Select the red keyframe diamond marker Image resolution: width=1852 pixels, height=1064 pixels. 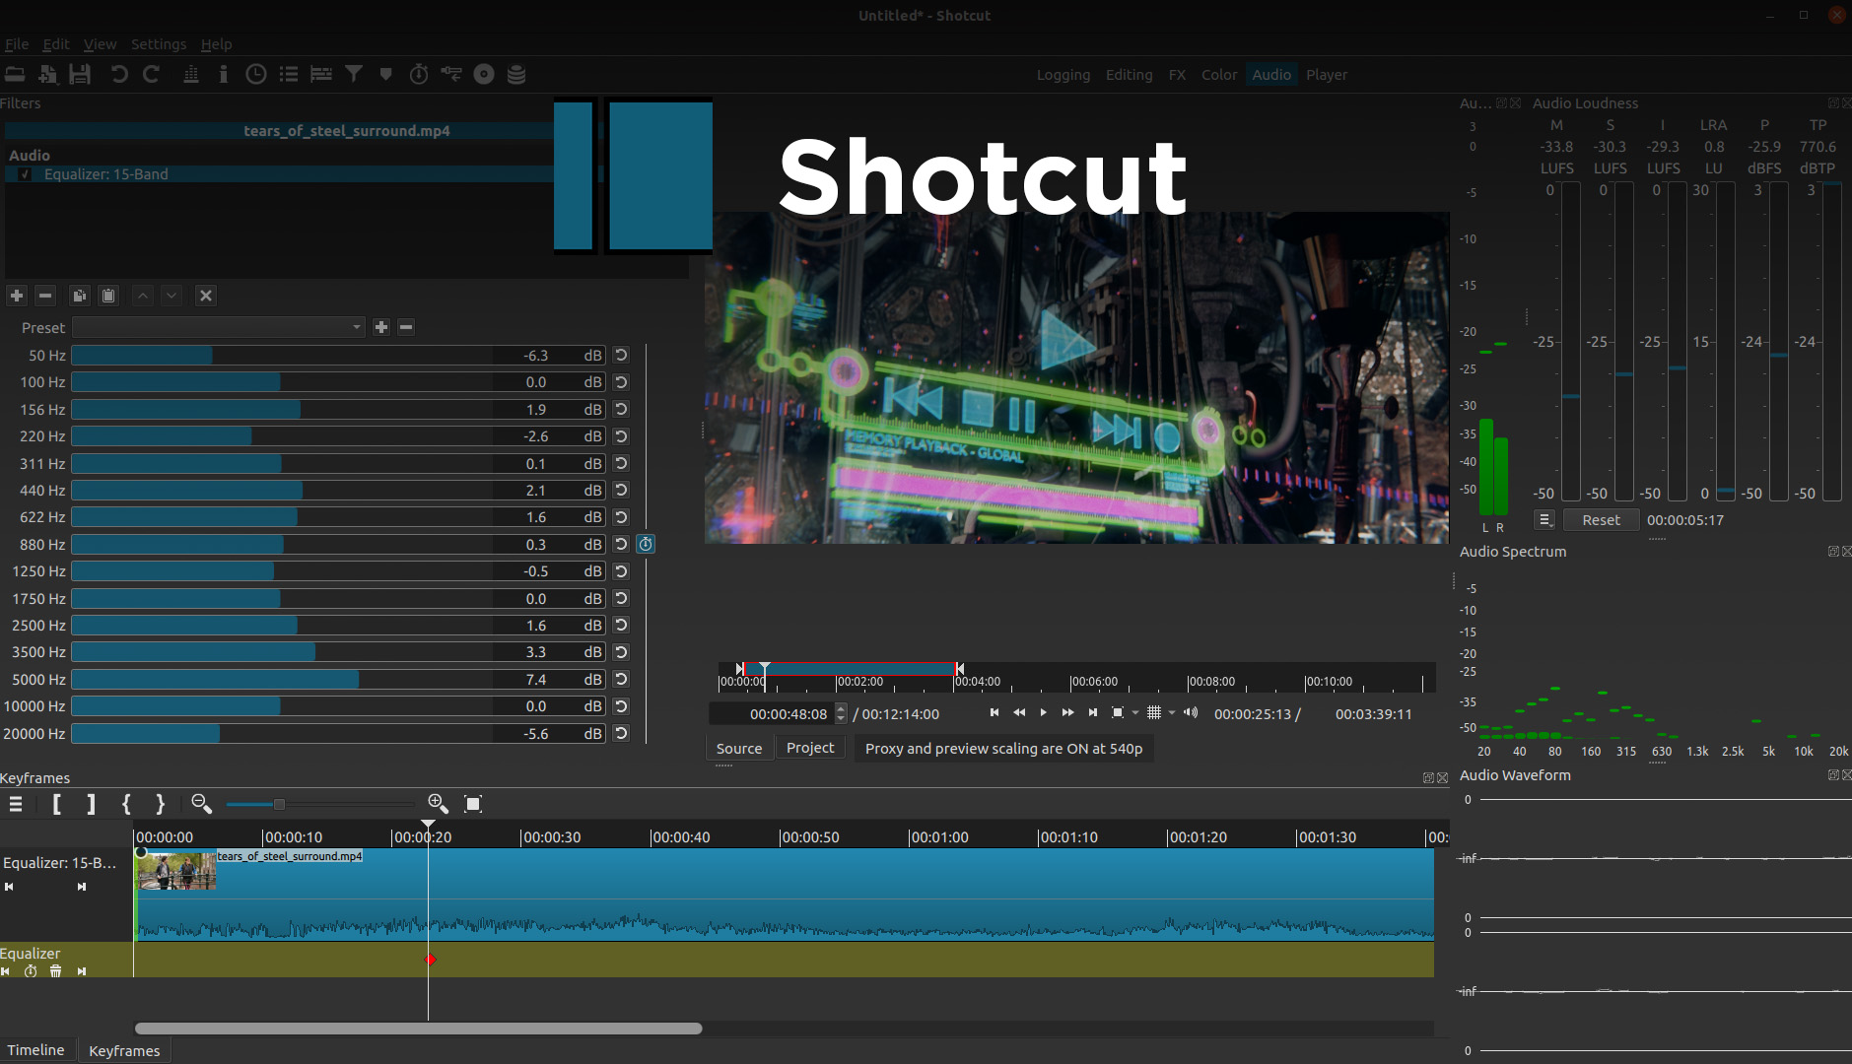pos(430,960)
